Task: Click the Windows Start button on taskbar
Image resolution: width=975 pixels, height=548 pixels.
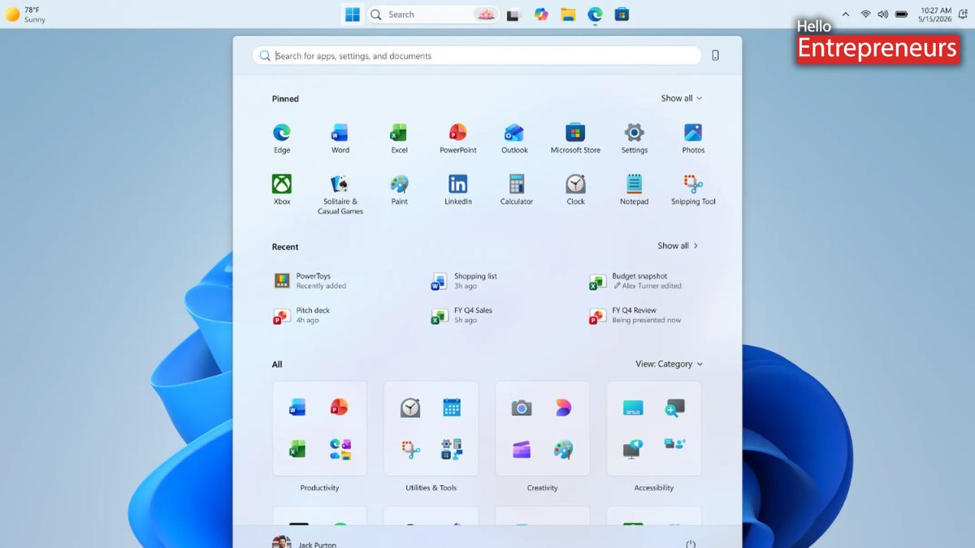Action: pyautogui.click(x=353, y=15)
